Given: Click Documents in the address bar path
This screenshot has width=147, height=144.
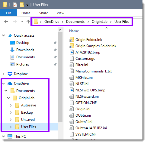Looking at the screenshot, I should [x=75, y=22].
